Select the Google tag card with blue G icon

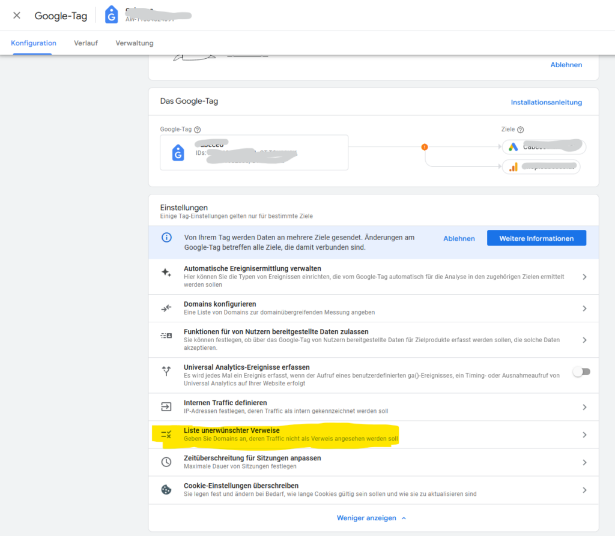pyautogui.click(x=254, y=152)
